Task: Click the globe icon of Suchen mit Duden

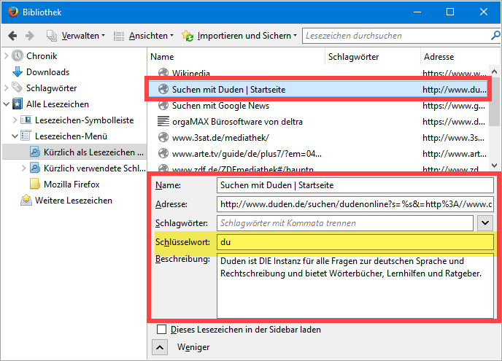Action: (x=163, y=89)
